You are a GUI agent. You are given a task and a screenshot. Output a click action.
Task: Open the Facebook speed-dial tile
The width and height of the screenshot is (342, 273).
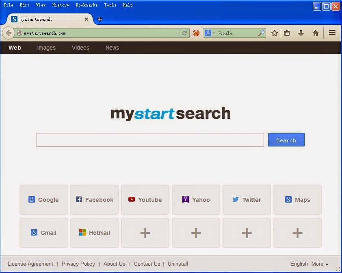pos(95,200)
